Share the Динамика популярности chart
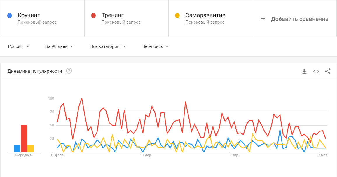The width and height of the screenshot is (337, 177). click(328, 71)
